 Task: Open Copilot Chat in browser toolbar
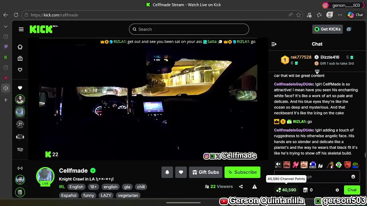[x=356, y=15]
